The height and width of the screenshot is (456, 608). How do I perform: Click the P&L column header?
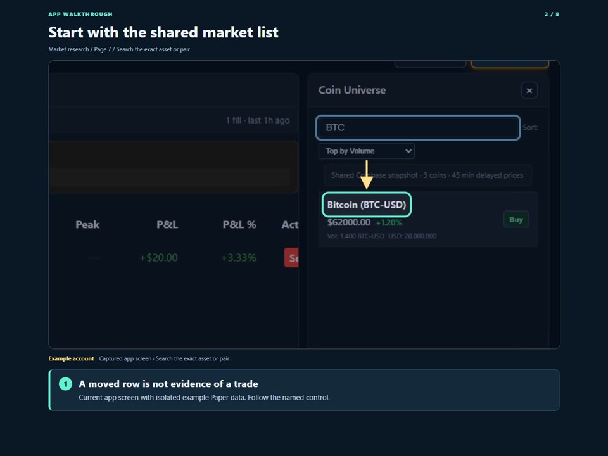click(167, 224)
